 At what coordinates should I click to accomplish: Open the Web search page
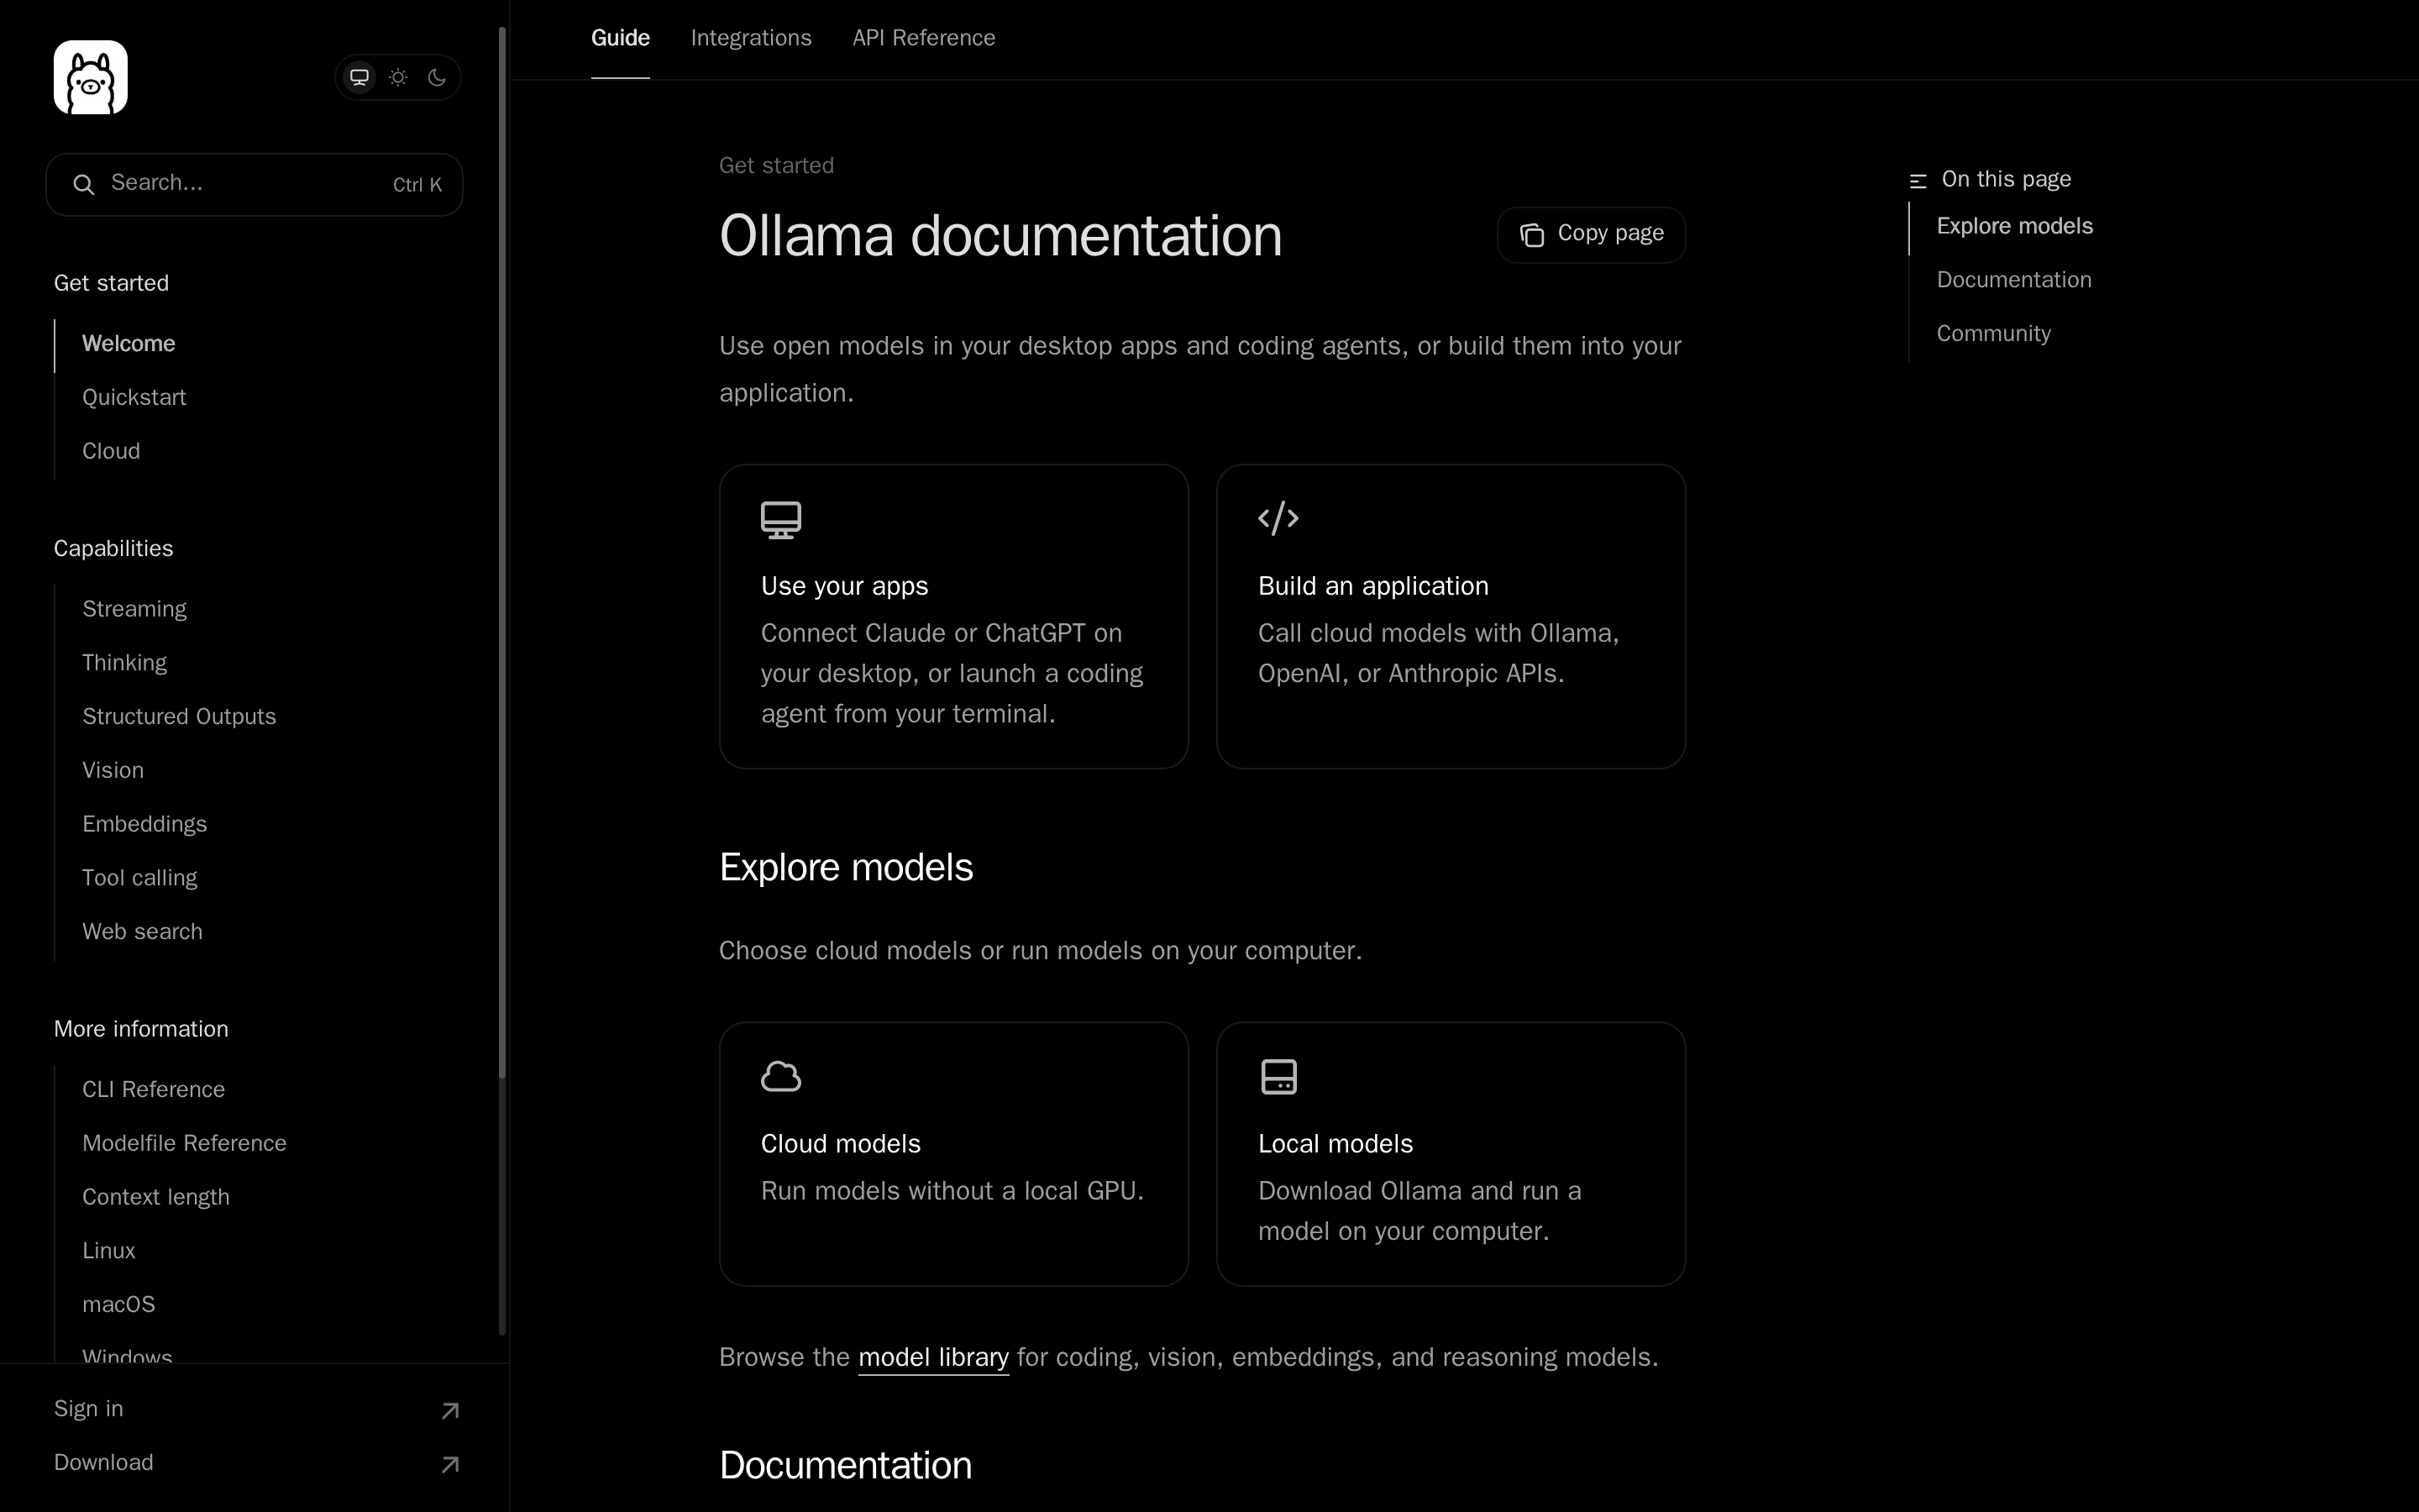(142, 932)
